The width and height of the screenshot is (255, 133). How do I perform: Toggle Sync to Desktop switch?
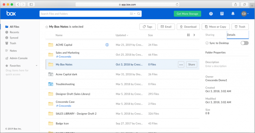tap(244, 43)
